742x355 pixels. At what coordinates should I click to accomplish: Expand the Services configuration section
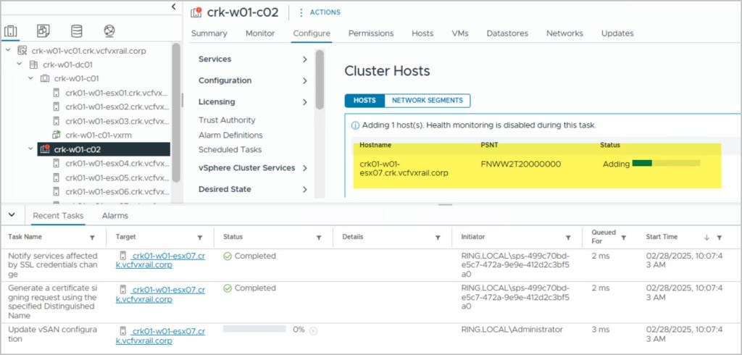tap(305, 59)
